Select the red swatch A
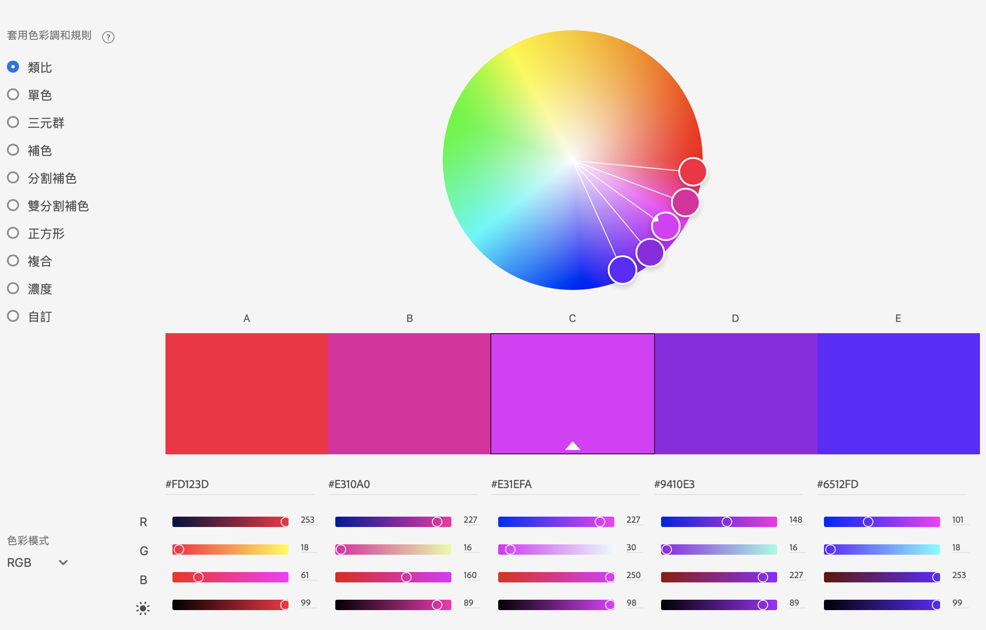The image size is (986, 630). [x=246, y=393]
